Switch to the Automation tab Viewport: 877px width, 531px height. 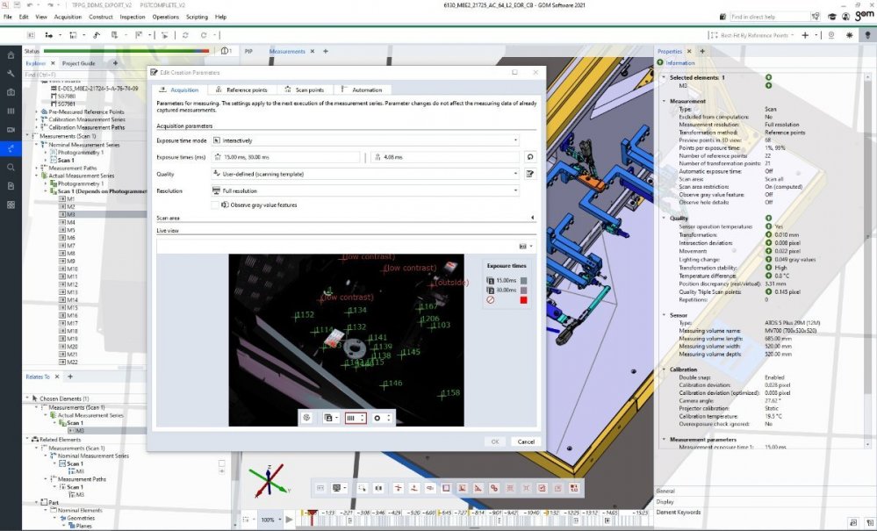[x=362, y=90]
